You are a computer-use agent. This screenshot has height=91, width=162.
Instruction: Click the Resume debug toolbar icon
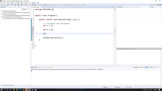[50, 5]
